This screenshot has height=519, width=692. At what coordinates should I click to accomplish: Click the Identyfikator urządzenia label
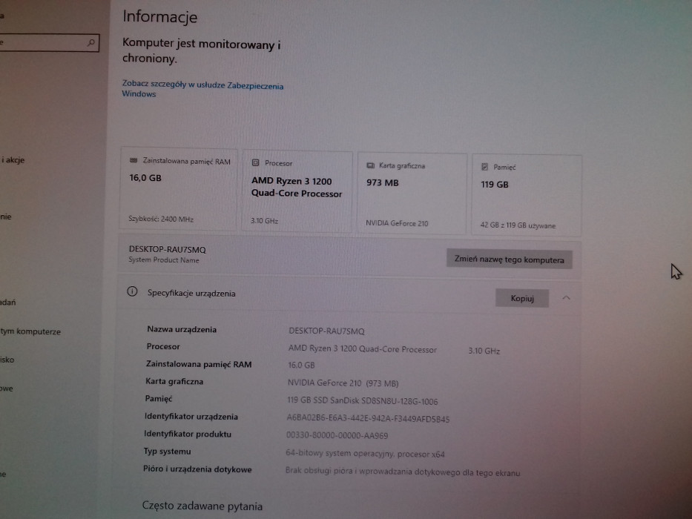[191, 416]
